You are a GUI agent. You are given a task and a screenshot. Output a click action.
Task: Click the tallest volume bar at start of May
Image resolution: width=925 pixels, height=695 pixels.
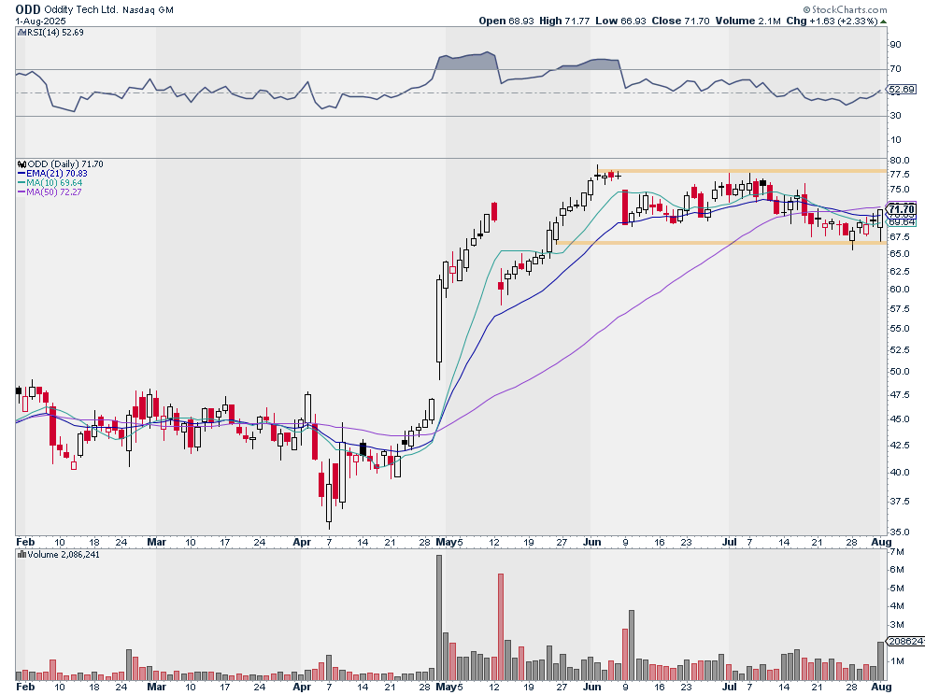tap(439, 617)
